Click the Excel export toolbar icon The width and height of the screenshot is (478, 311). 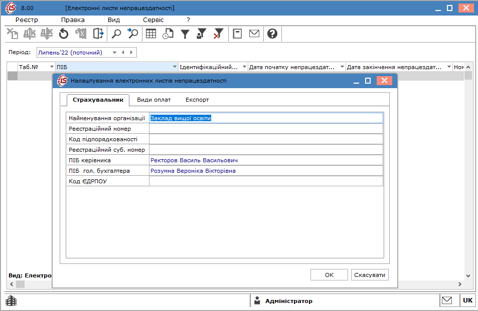click(81, 34)
